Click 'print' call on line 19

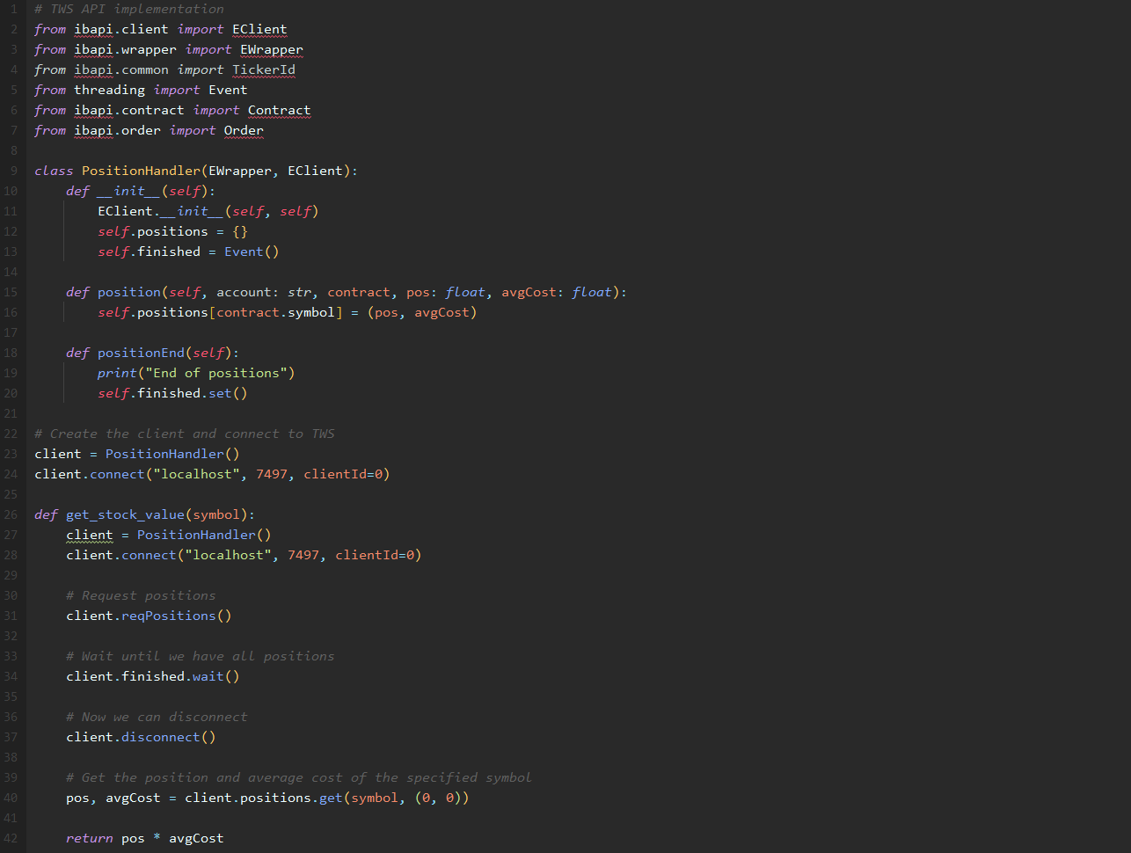coord(117,373)
